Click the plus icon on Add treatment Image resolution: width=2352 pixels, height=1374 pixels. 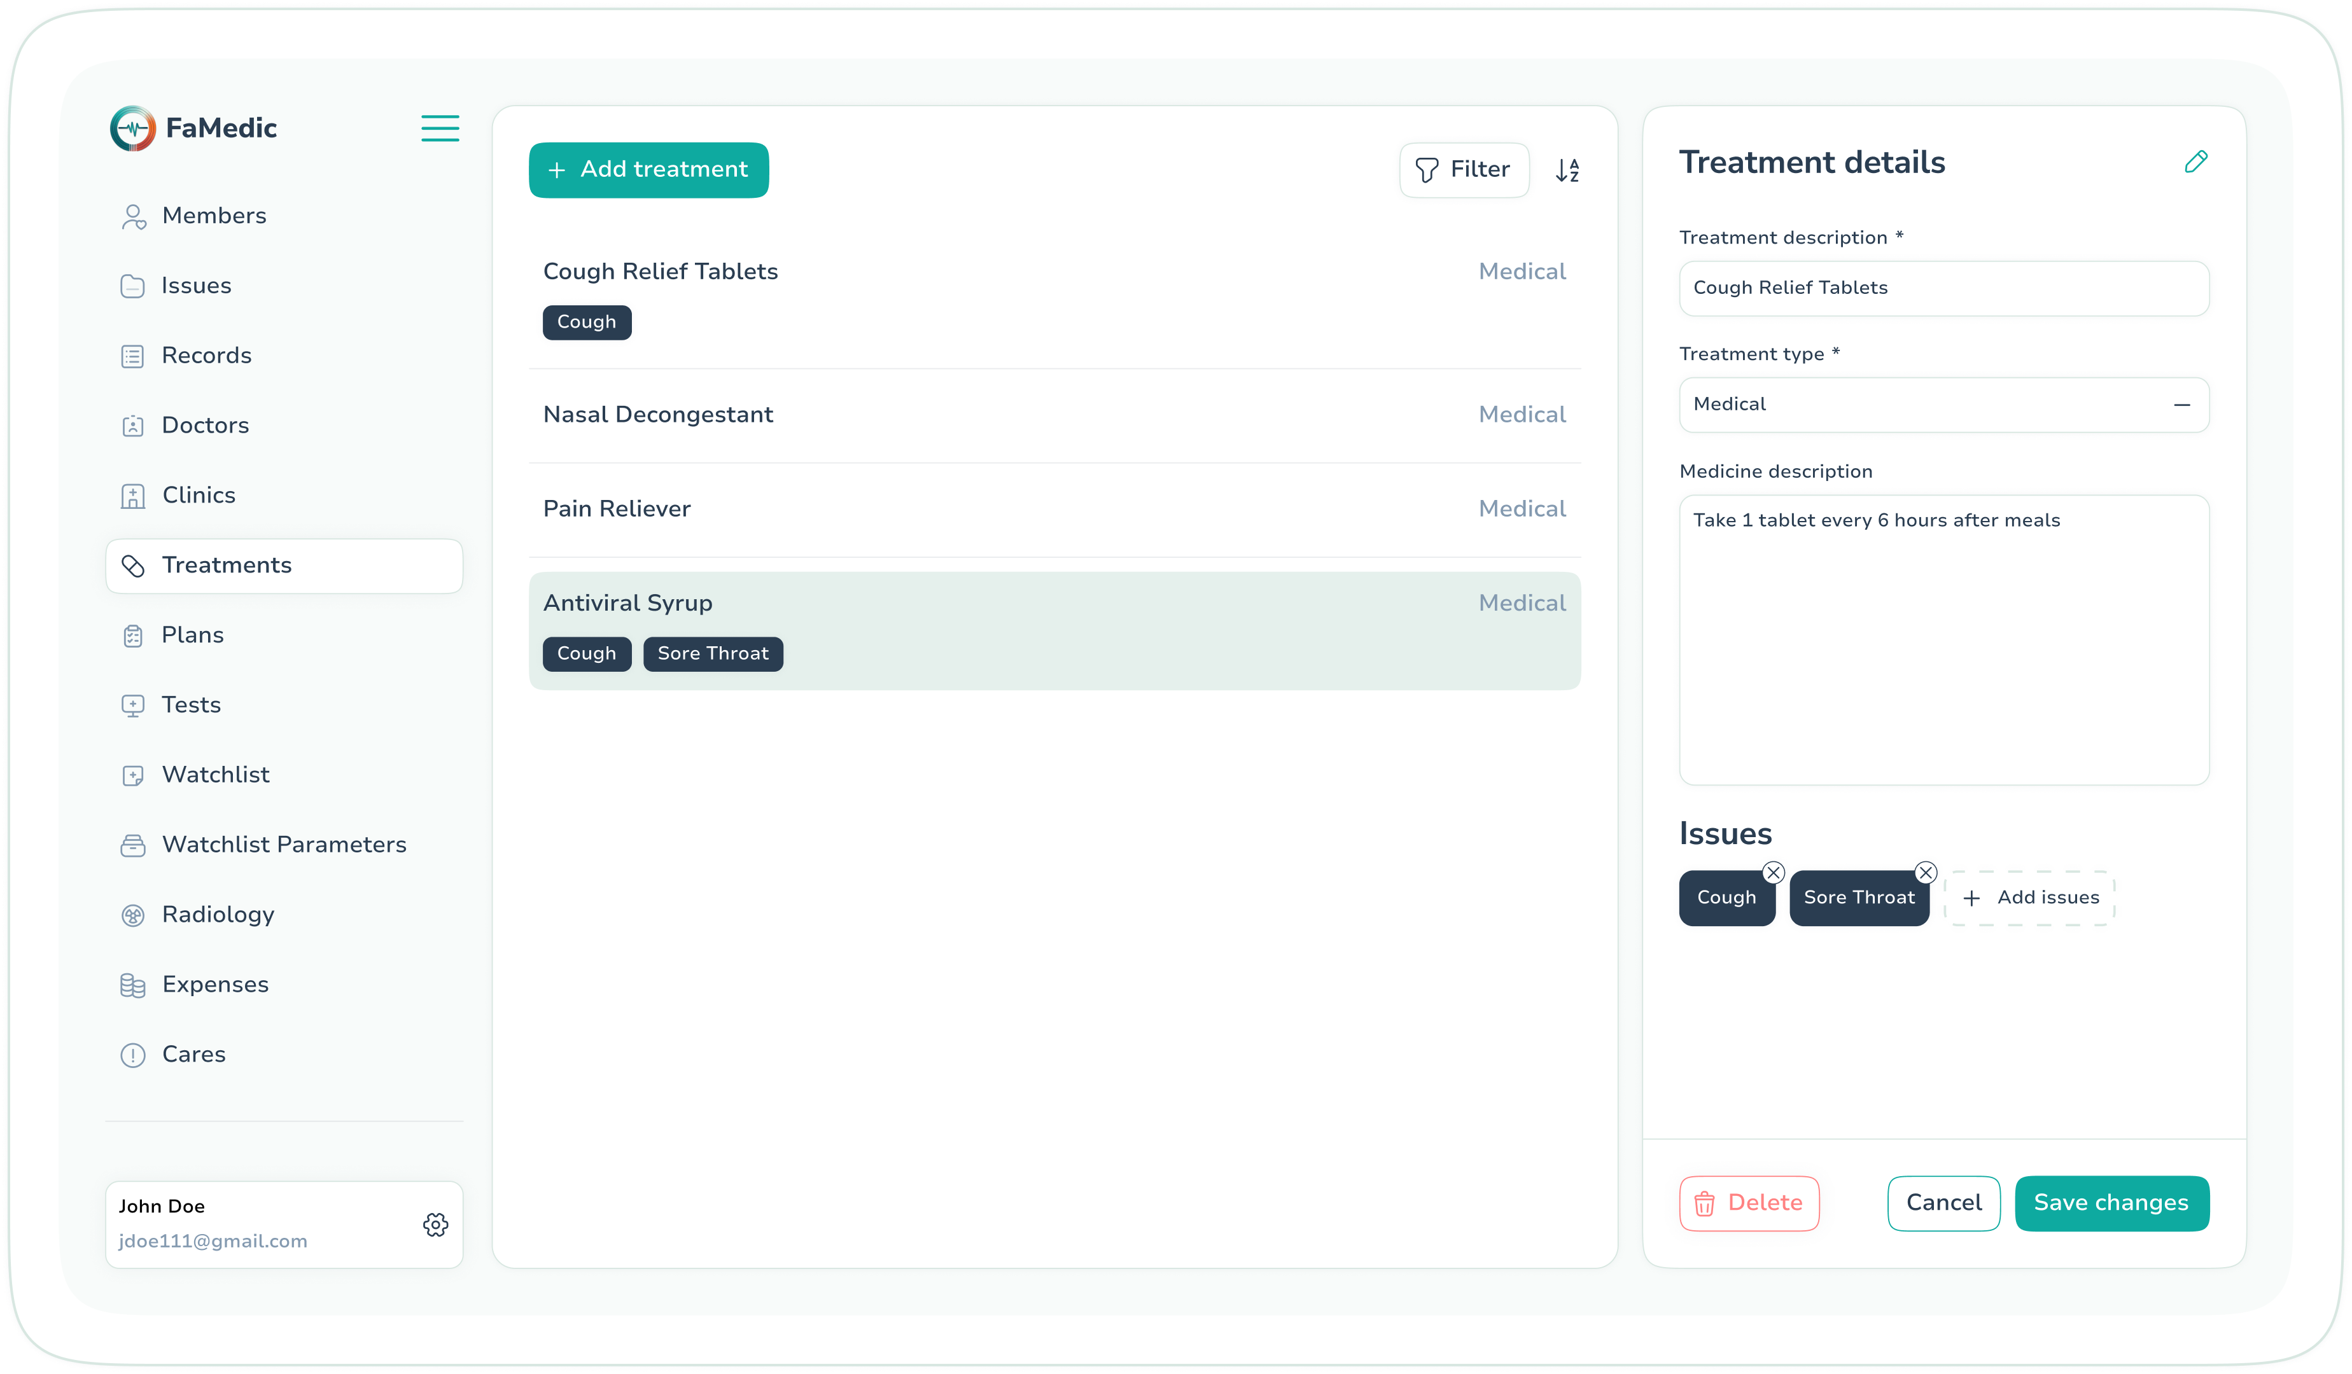pos(556,170)
